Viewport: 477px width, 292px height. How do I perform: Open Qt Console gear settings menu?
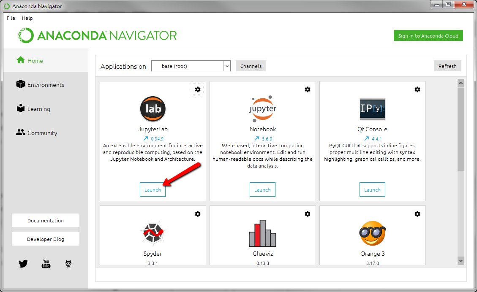tap(417, 89)
